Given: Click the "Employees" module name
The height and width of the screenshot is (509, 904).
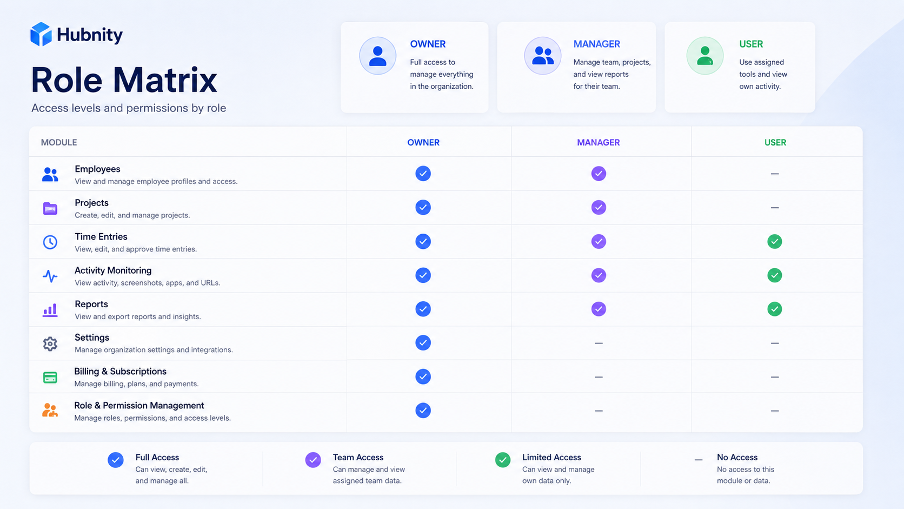Looking at the screenshot, I should point(97,169).
